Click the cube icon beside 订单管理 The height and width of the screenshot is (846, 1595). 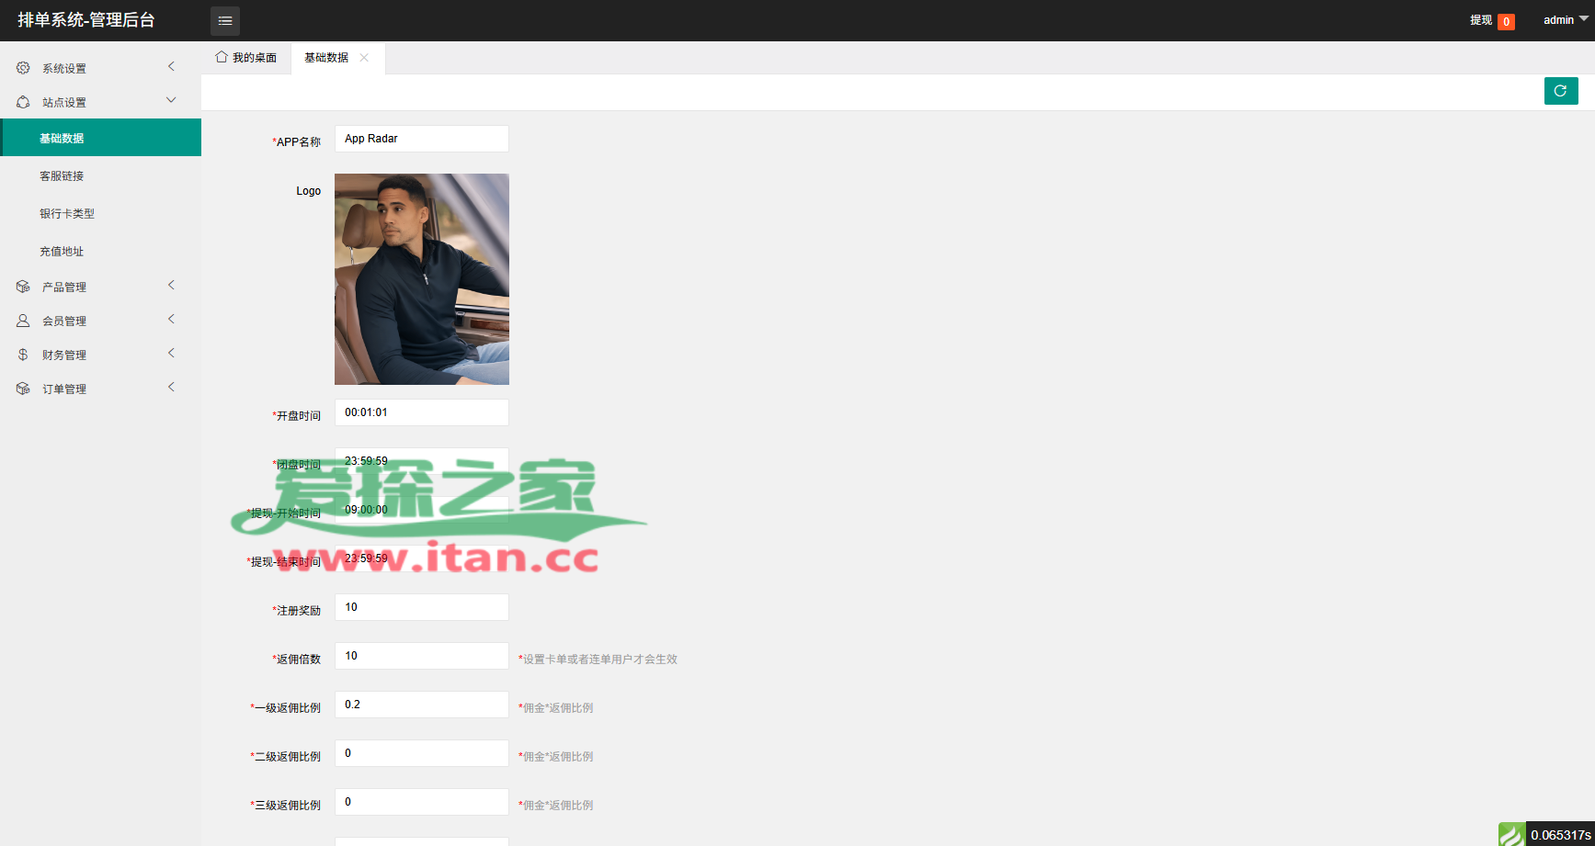23,389
